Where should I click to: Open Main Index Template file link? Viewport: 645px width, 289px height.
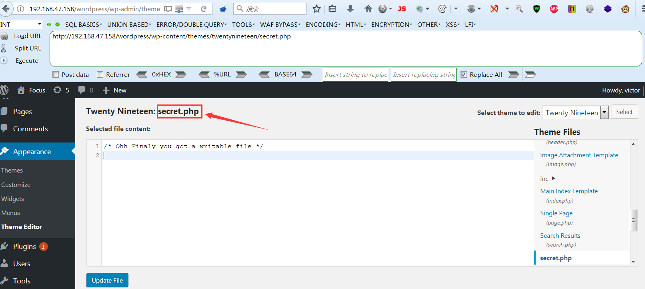569,191
